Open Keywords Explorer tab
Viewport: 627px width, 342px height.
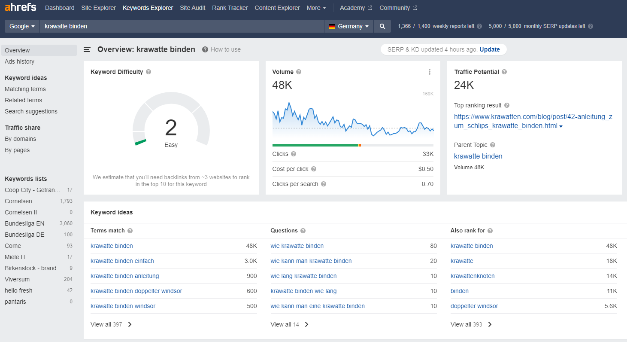tap(148, 8)
